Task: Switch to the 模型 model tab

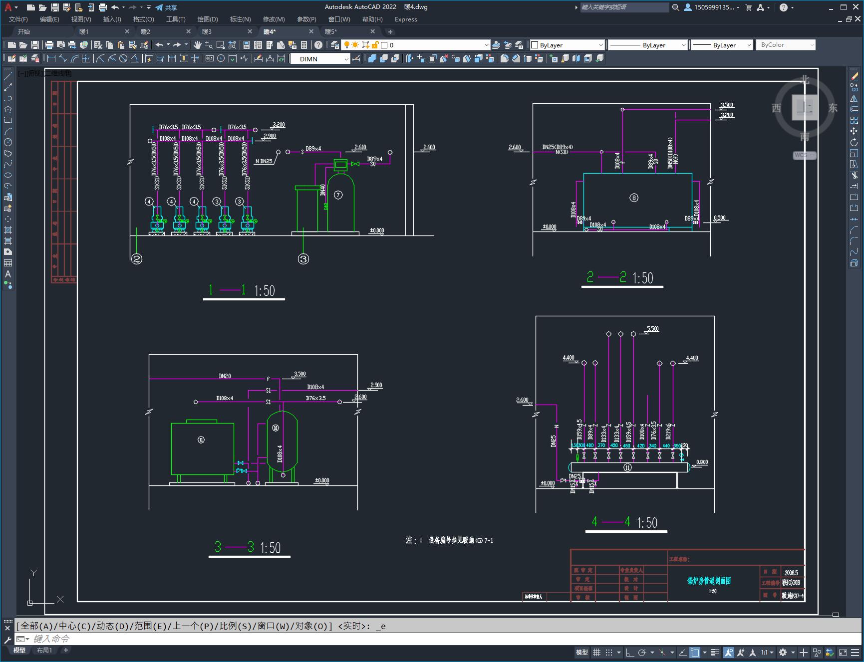Action: click(x=19, y=650)
